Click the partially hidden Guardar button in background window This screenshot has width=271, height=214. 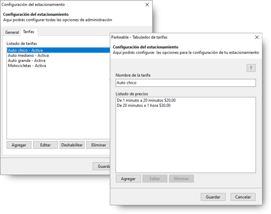pos(101,166)
